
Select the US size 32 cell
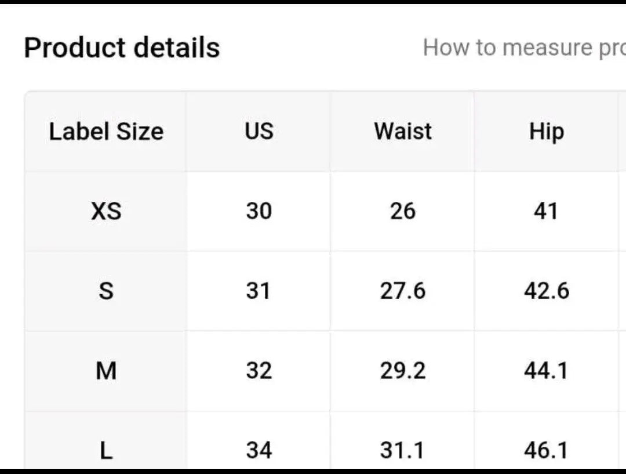pos(259,371)
